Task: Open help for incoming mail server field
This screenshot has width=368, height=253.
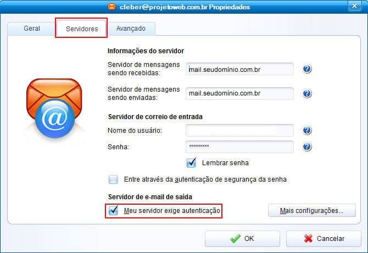Action: point(307,69)
